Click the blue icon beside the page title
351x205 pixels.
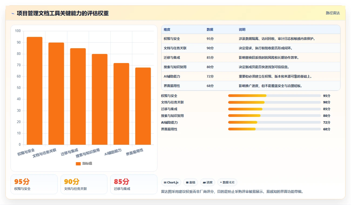pyautogui.click(x=13, y=13)
